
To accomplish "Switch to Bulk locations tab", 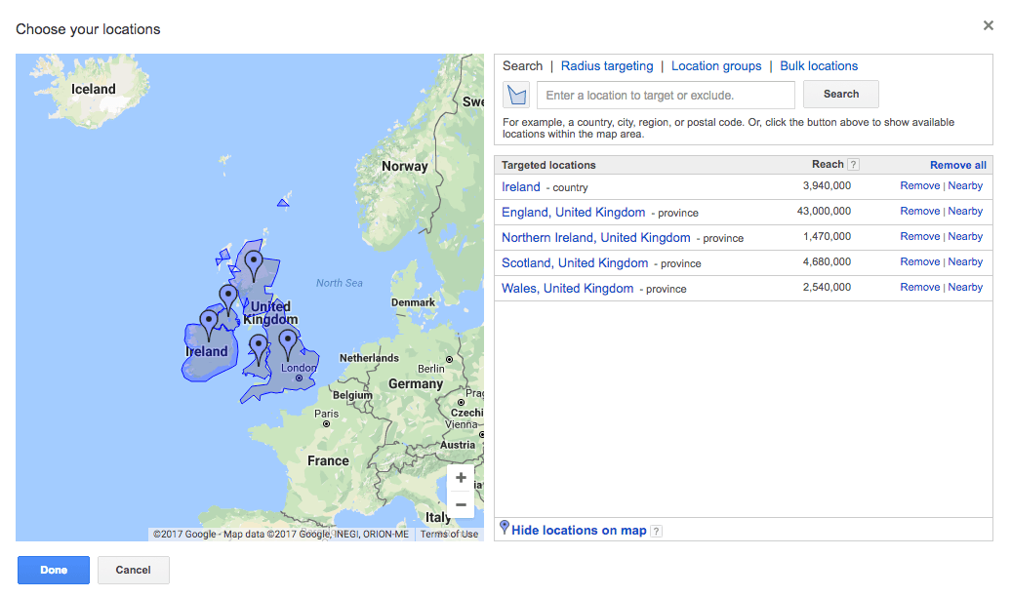I will (819, 66).
